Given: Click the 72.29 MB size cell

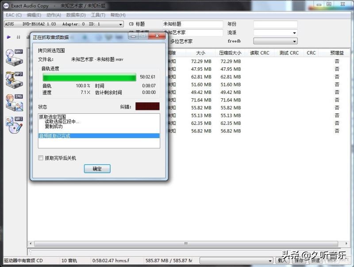Looking at the screenshot, I should point(201,61).
